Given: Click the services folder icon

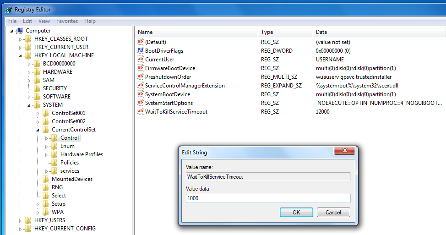Looking at the screenshot, I should coord(54,171).
